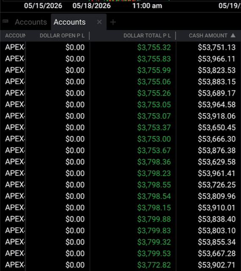The height and width of the screenshot is (271, 241).
Task: Select total P L value $3,755.06
Action: tap(154, 82)
